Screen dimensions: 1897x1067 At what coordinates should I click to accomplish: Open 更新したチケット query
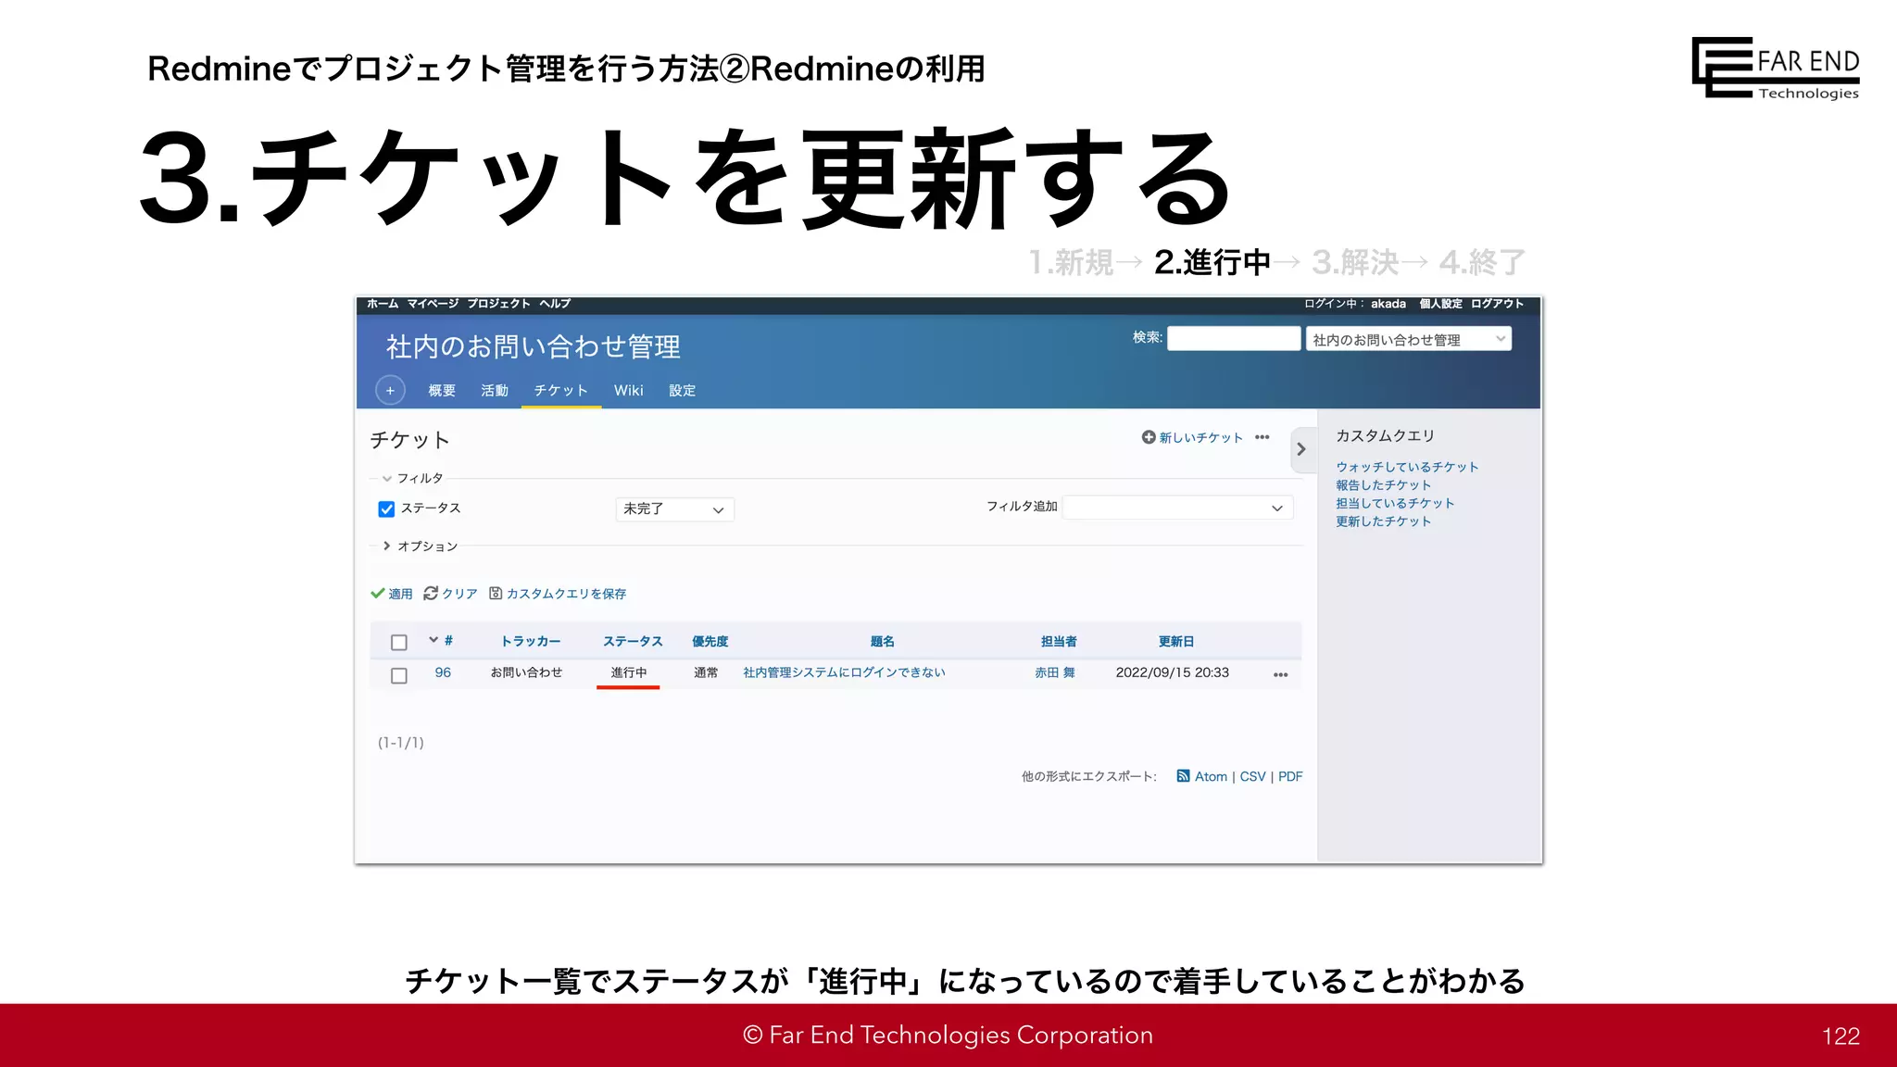point(1384,521)
